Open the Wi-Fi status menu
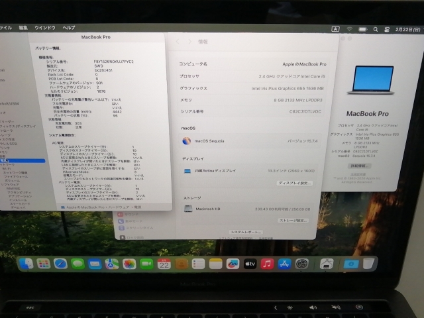424x318 pixels. point(350,29)
